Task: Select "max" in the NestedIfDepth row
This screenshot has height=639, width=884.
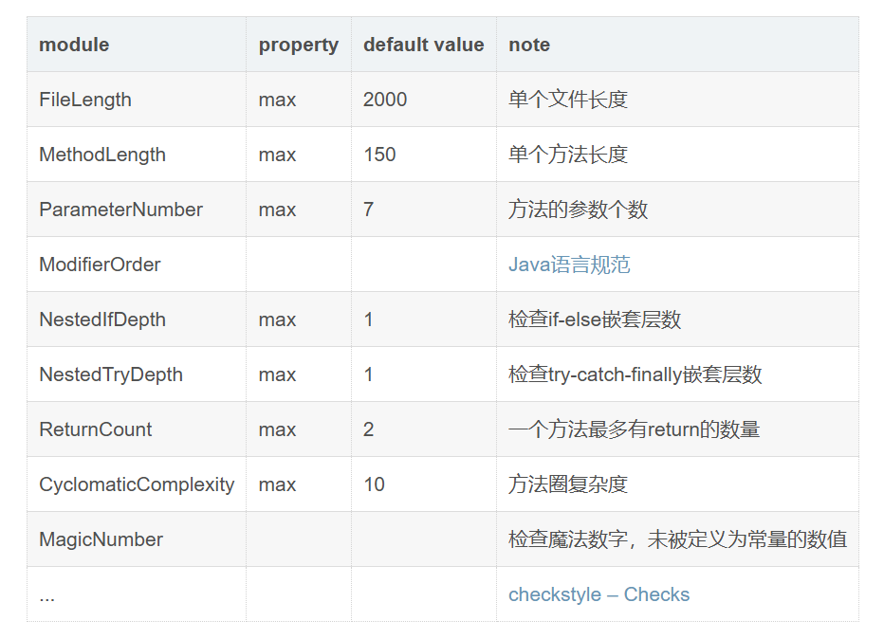Action: 277,320
